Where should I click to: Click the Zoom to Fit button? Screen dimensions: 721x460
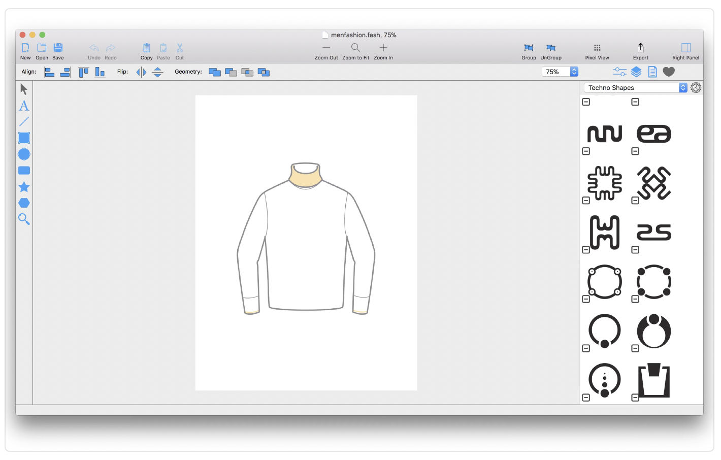(355, 48)
